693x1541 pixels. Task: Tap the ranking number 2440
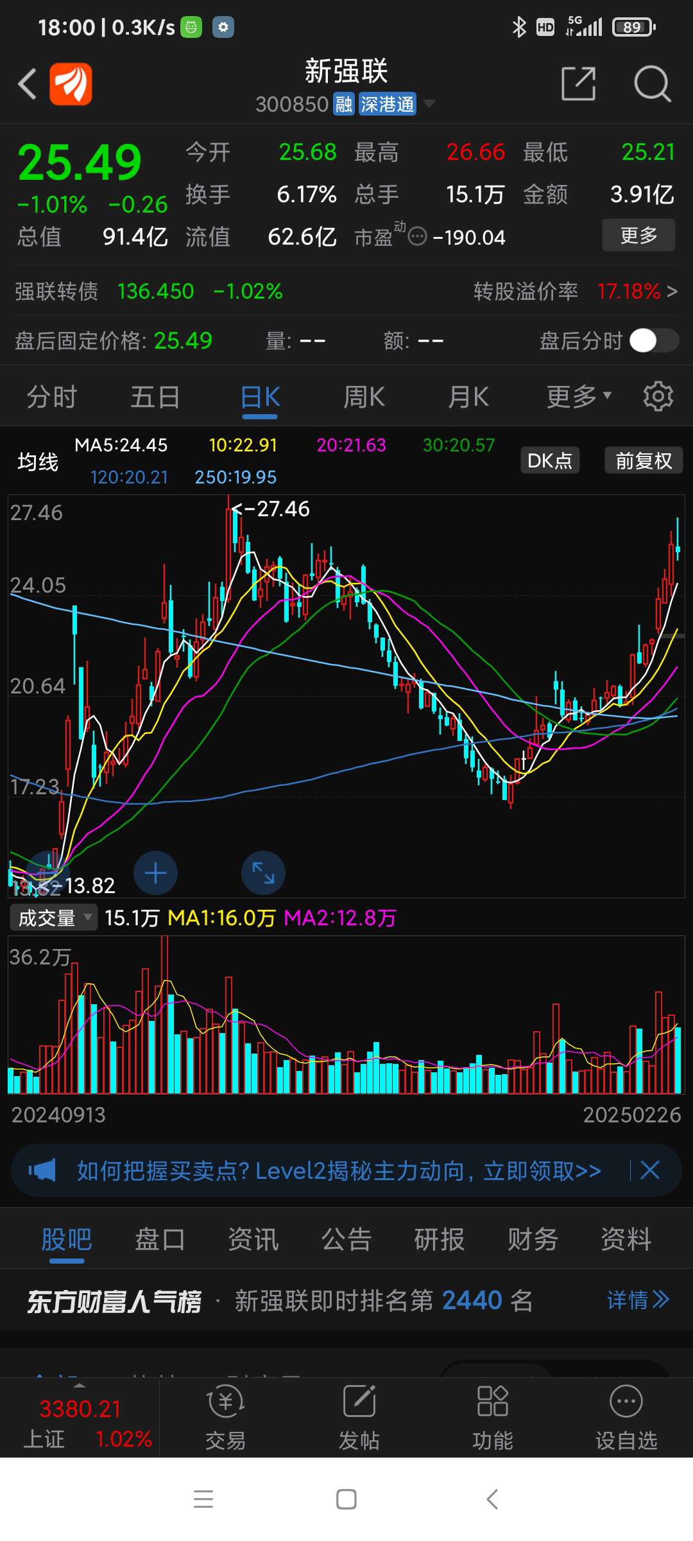[x=472, y=1300]
